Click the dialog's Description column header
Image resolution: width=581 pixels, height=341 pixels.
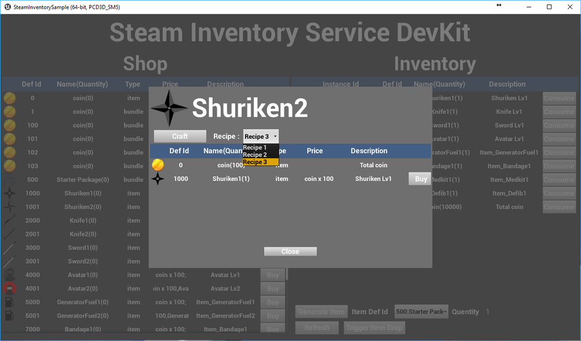[369, 151]
